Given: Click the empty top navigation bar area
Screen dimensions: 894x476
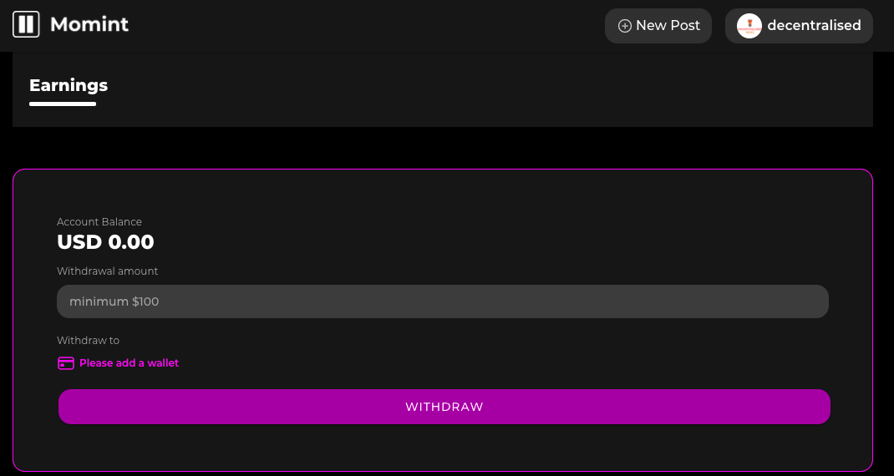Looking at the screenshot, I should click(365, 26).
